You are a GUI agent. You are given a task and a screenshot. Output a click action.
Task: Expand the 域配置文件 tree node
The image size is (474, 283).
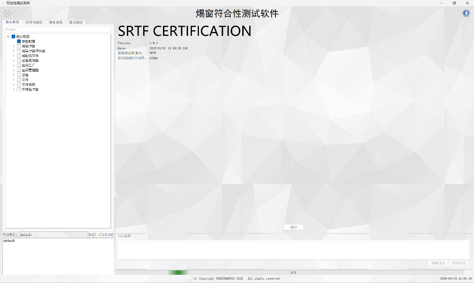coord(14,56)
